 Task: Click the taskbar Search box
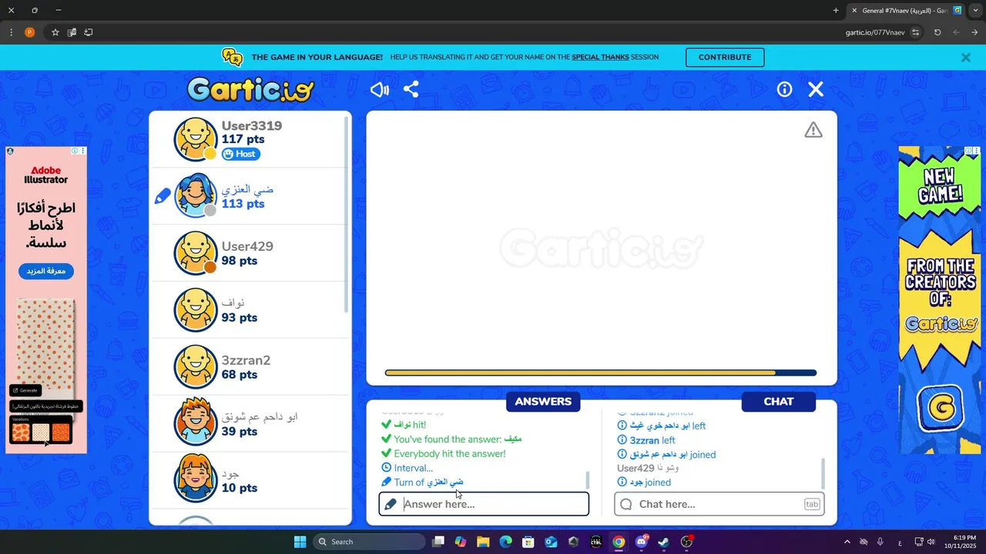tap(369, 542)
